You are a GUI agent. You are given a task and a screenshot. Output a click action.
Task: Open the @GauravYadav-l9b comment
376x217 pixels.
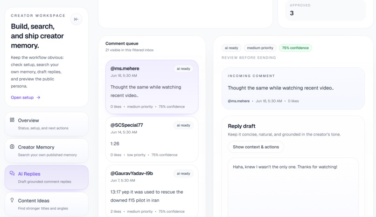click(152, 191)
